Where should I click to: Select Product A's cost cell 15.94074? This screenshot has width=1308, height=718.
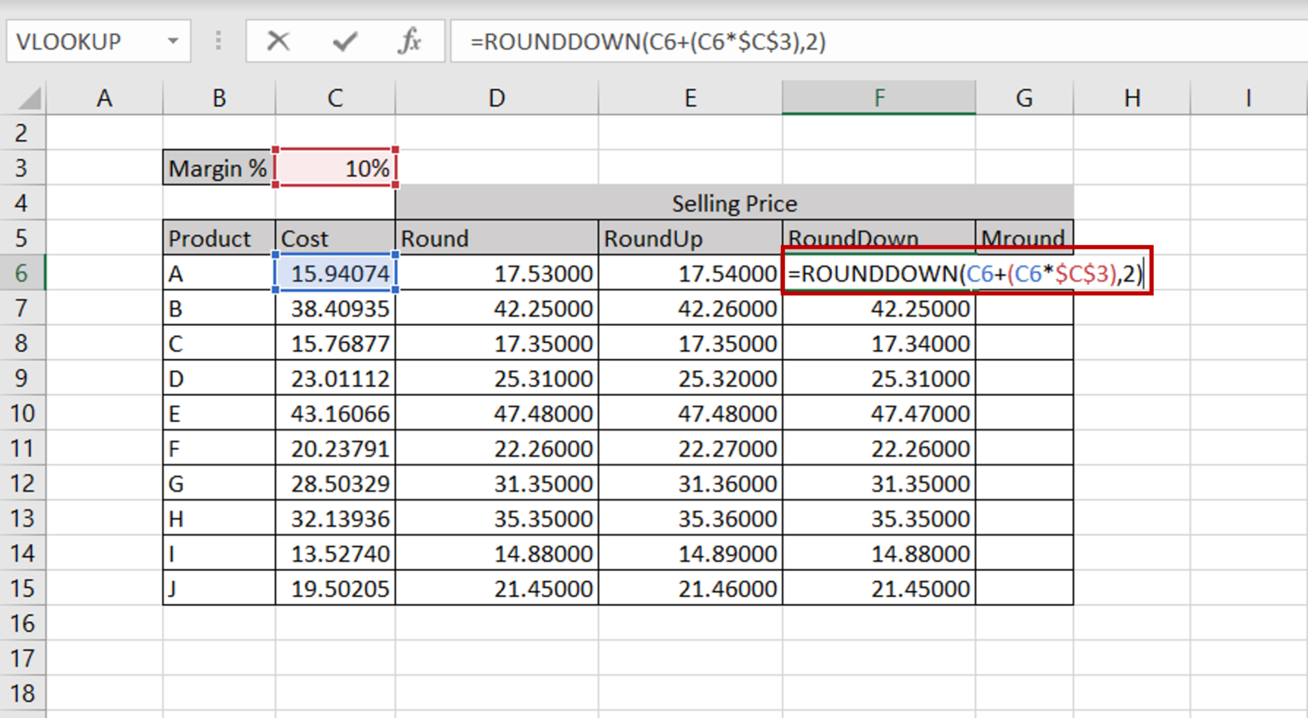pyautogui.click(x=334, y=272)
